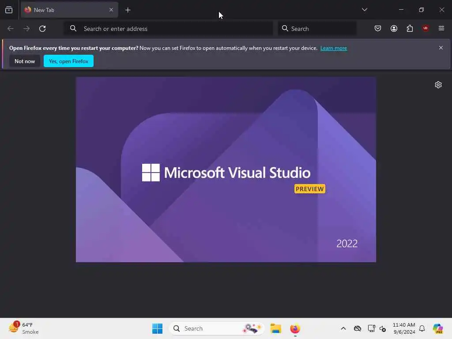Image resolution: width=452 pixels, height=339 pixels.
Task: Open the clock showing 11:40 AM
Action: point(404,328)
